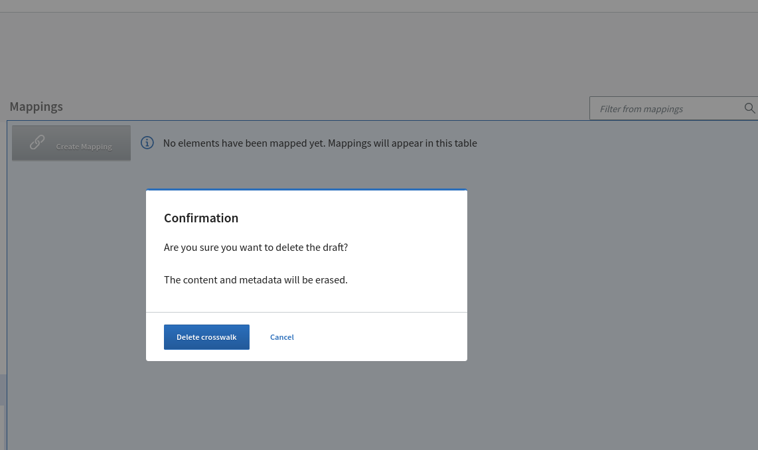Click the divider line above the dialog buttons
The height and width of the screenshot is (450, 758).
(x=307, y=312)
